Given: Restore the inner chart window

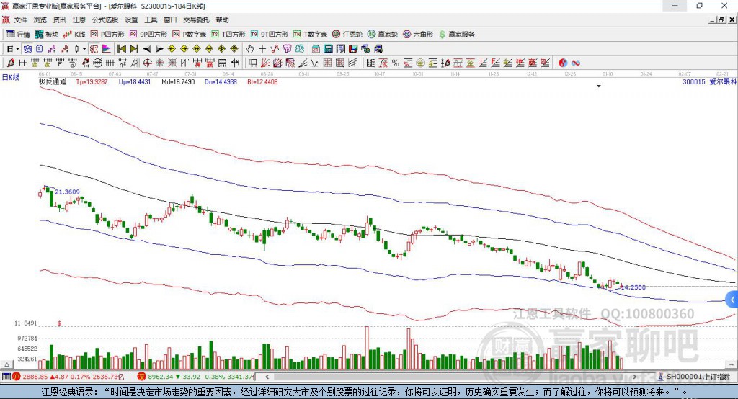Looking at the screenshot, I should click(x=721, y=19).
